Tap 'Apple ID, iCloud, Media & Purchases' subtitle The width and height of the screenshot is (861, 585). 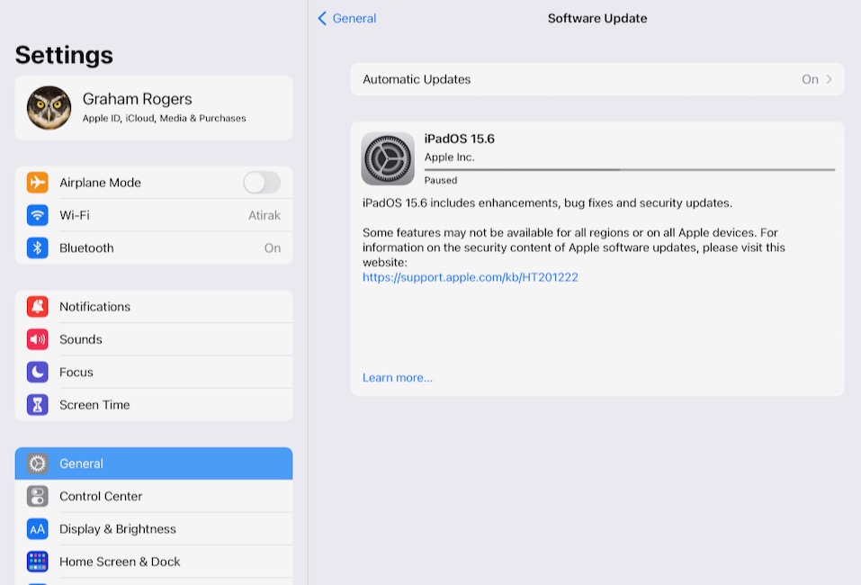[x=164, y=118]
